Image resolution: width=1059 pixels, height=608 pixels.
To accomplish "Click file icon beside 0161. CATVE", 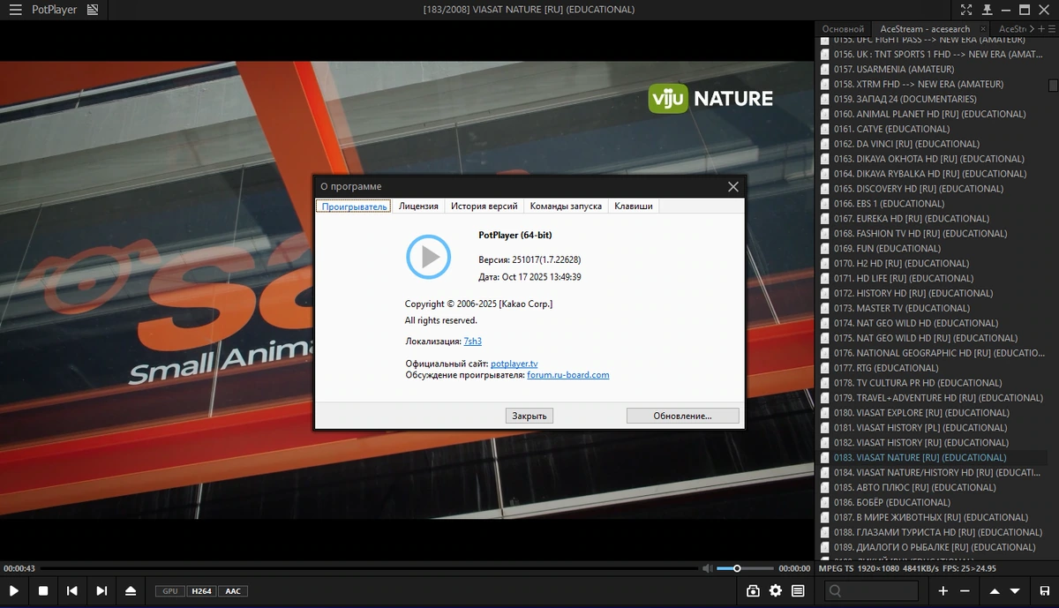I will point(825,129).
